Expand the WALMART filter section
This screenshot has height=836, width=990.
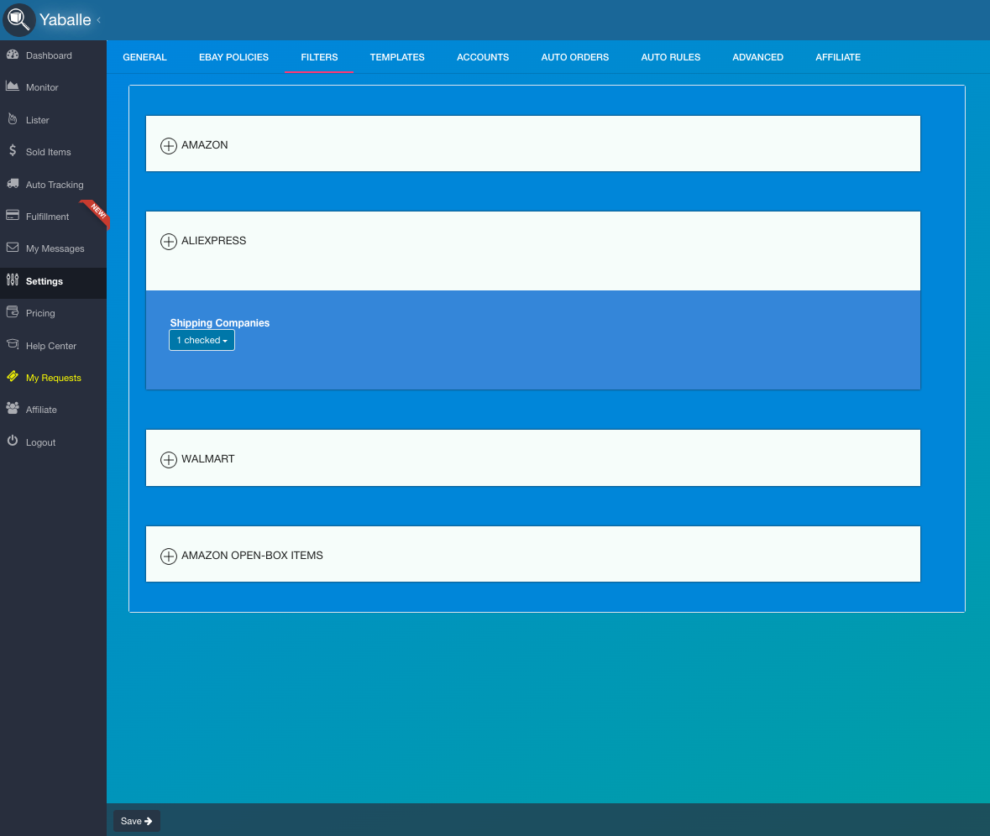coord(169,460)
